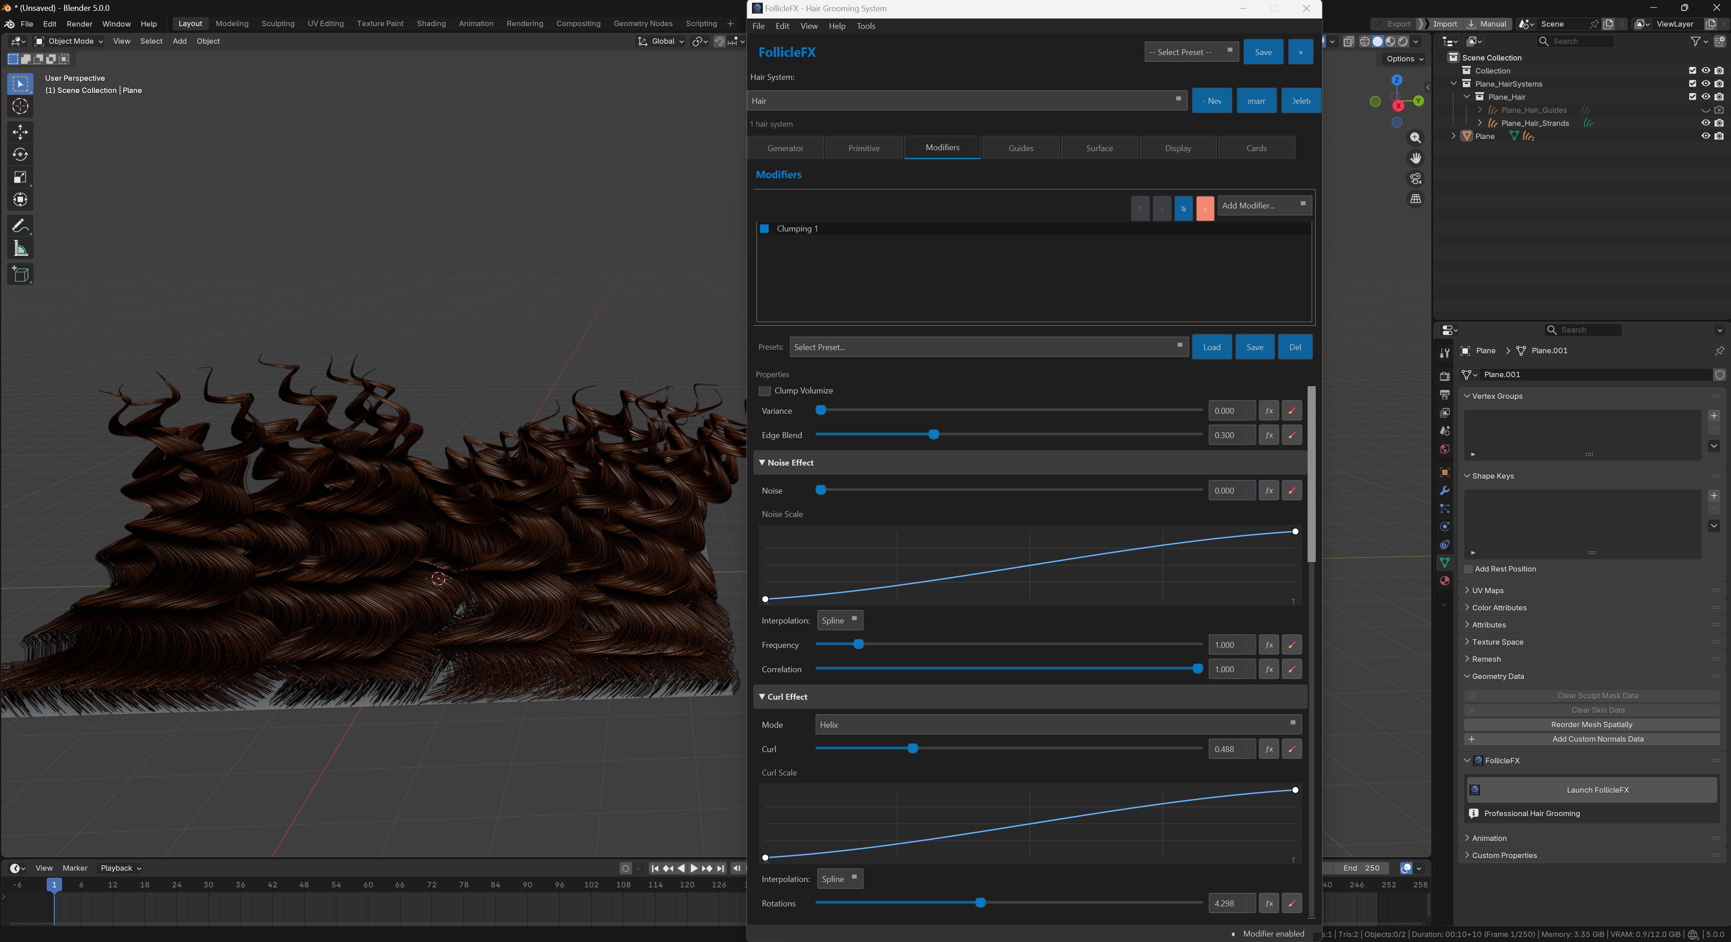This screenshot has width=1731, height=942.
Task: Adjust the Curl value slider
Action: (x=913, y=748)
